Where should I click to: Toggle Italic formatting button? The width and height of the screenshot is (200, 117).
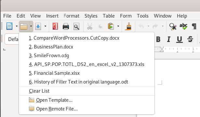coord(169,39)
